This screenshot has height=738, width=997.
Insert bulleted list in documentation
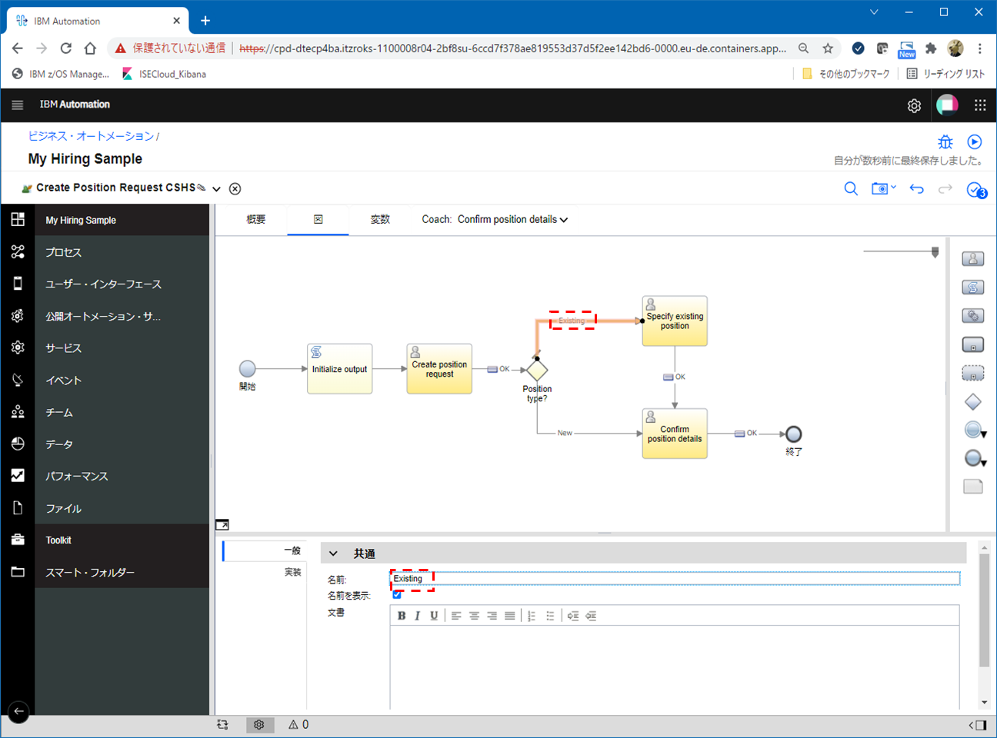tap(550, 616)
